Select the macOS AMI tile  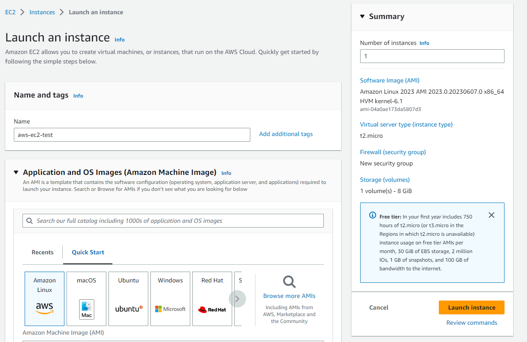(x=86, y=298)
